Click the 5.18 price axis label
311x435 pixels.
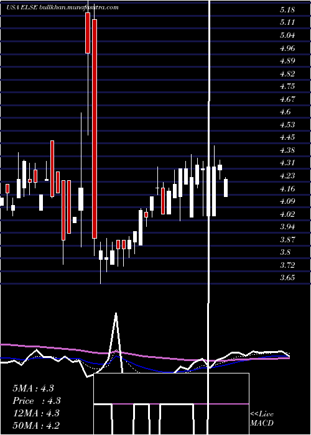point(287,11)
